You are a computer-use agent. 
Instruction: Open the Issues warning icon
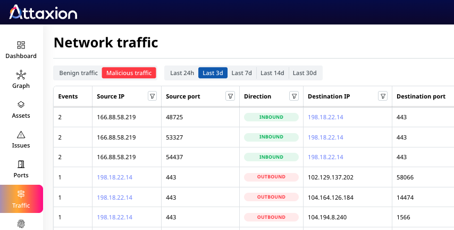(21, 135)
